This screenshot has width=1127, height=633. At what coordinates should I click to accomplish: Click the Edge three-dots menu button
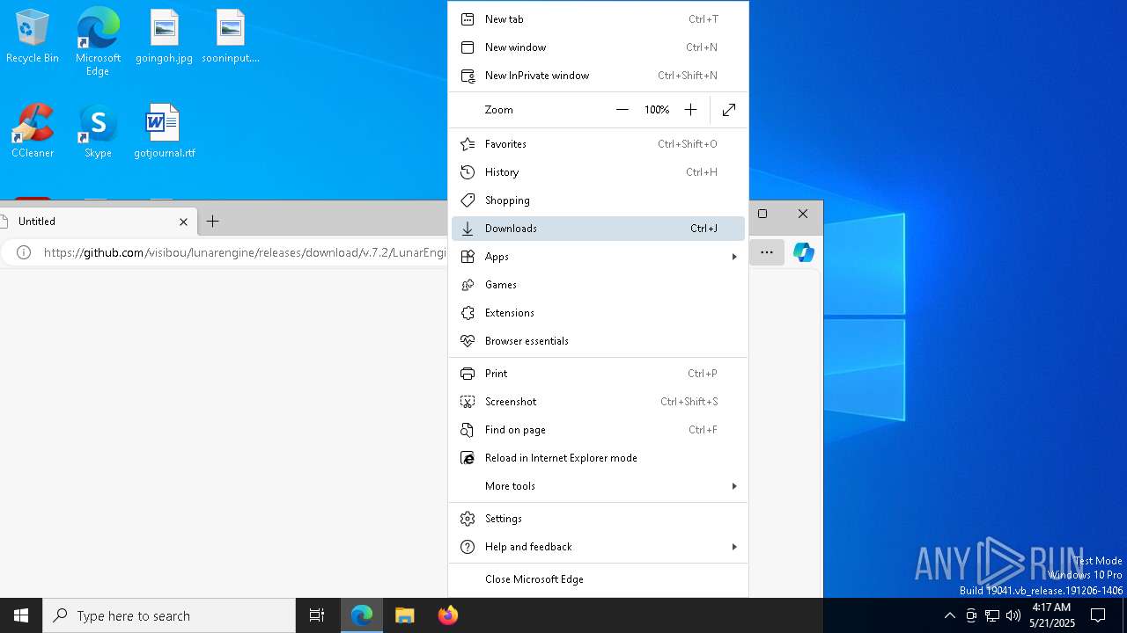(x=767, y=252)
